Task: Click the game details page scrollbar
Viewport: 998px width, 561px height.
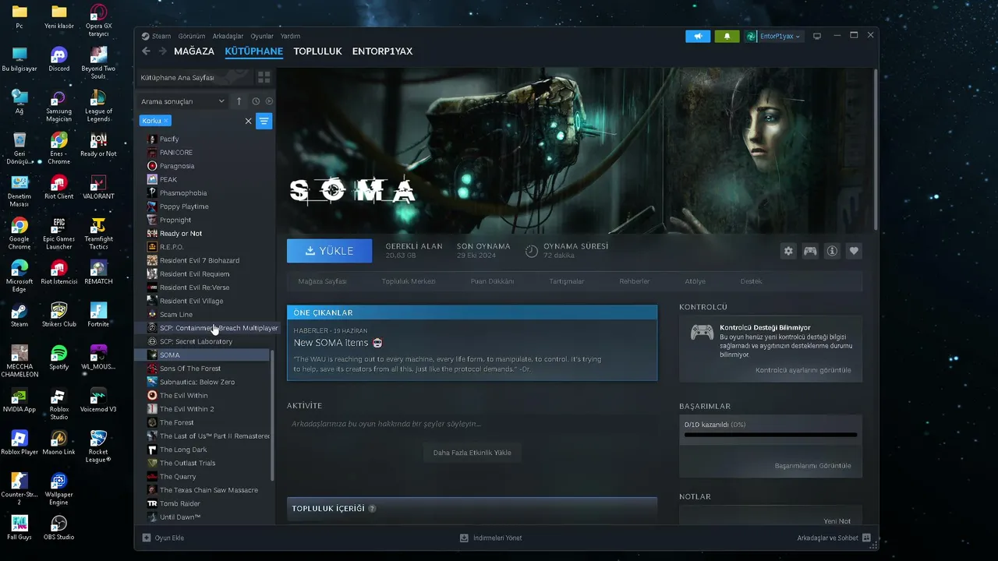Action: [x=876, y=150]
